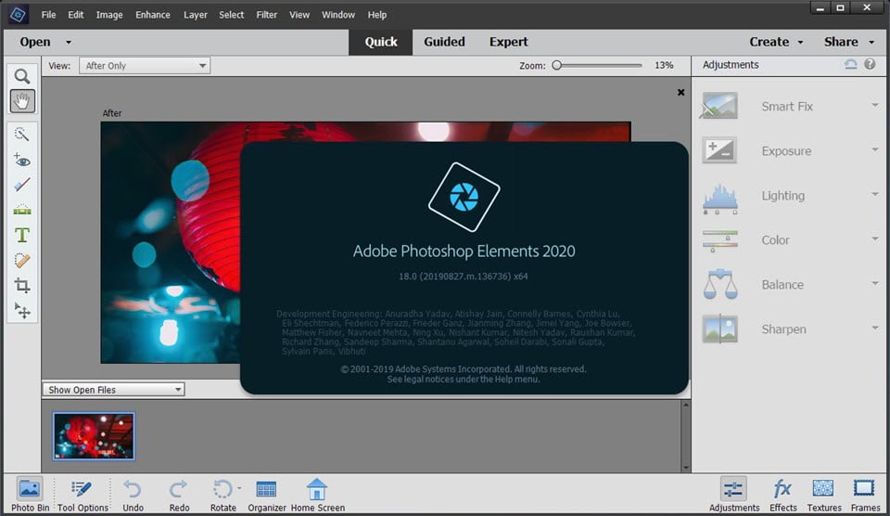This screenshot has width=890, height=516.
Task: Open the Image menu
Action: point(109,15)
